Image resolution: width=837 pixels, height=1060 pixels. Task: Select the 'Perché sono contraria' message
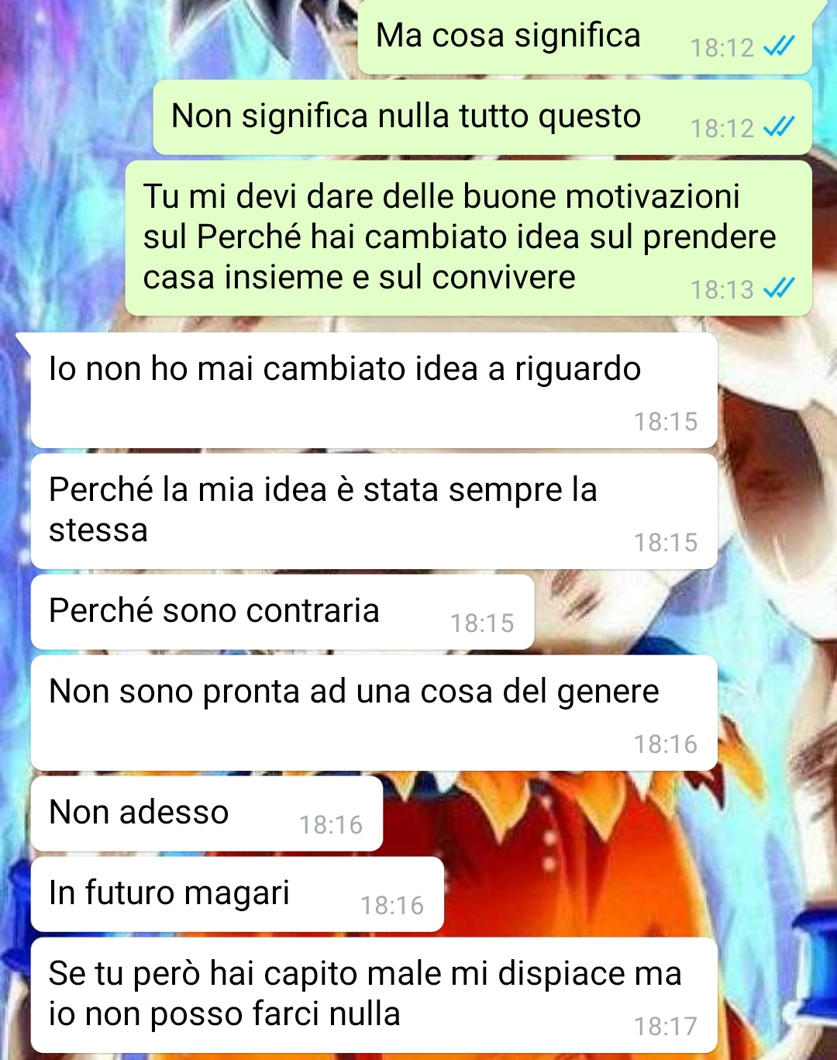[282, 611]
